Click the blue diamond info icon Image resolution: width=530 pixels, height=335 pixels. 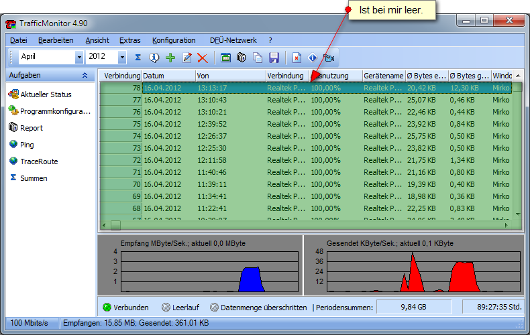tap(313, 58)
